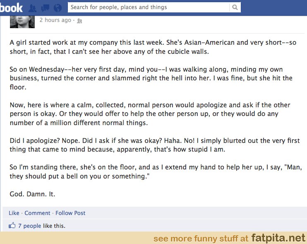Viewport: 307px width, 244px height.
Task: Open the '2 hours ago' timestamp link
Action: 55,20
